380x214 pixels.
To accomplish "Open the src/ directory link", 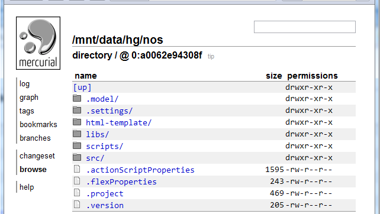I will (95, 158).
